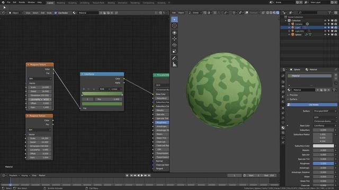Play the animation in the timeline
This screenshot has width=339, height=190.
pyautogui.click(x=142, y=175)
